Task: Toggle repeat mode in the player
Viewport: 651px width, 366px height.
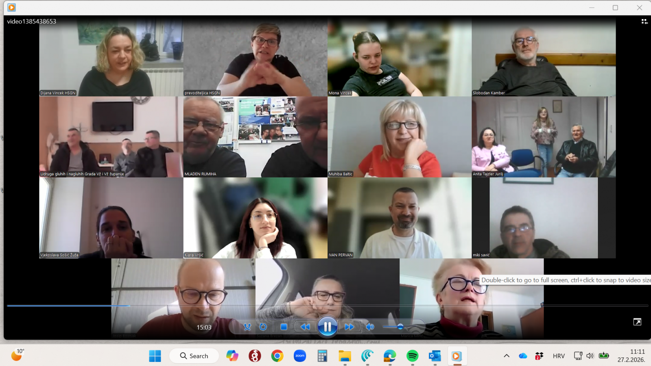Action: (263, 327)
